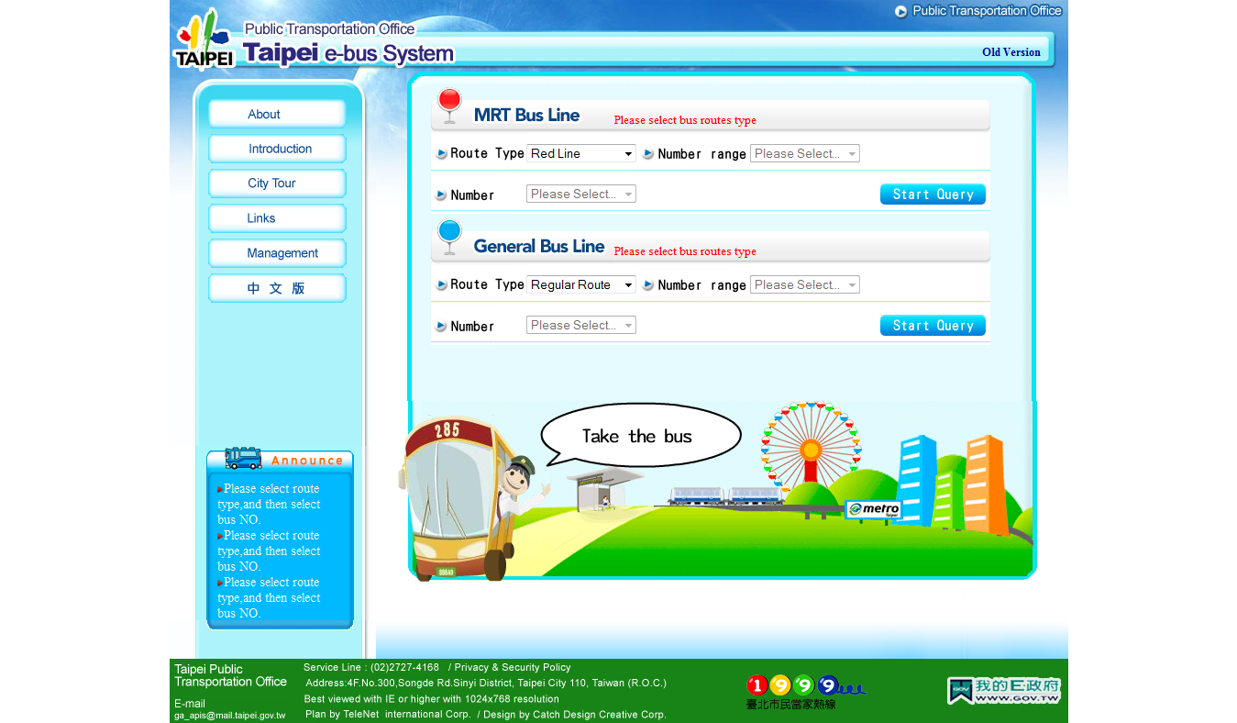
Task: Open General Route Type Regular Route dropdown
Action: coord(581,284)
